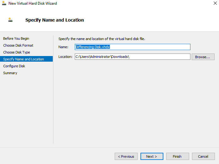Select the Specify Name and Location step
219x164 pixels.
(26, 59)
